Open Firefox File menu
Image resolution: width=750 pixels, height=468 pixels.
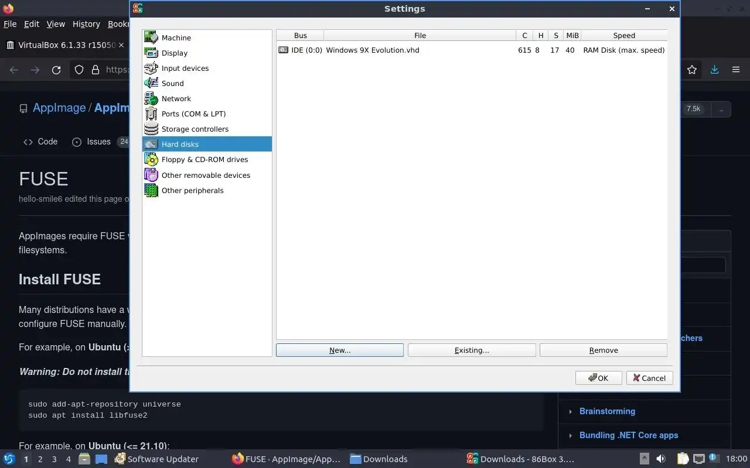pos(10,24)
